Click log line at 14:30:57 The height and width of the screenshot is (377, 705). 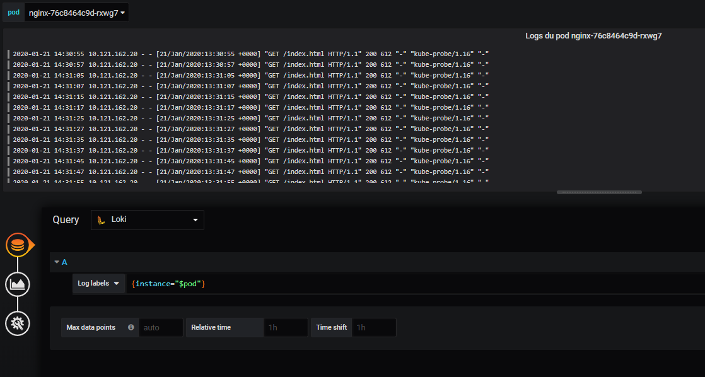(250, 65)
